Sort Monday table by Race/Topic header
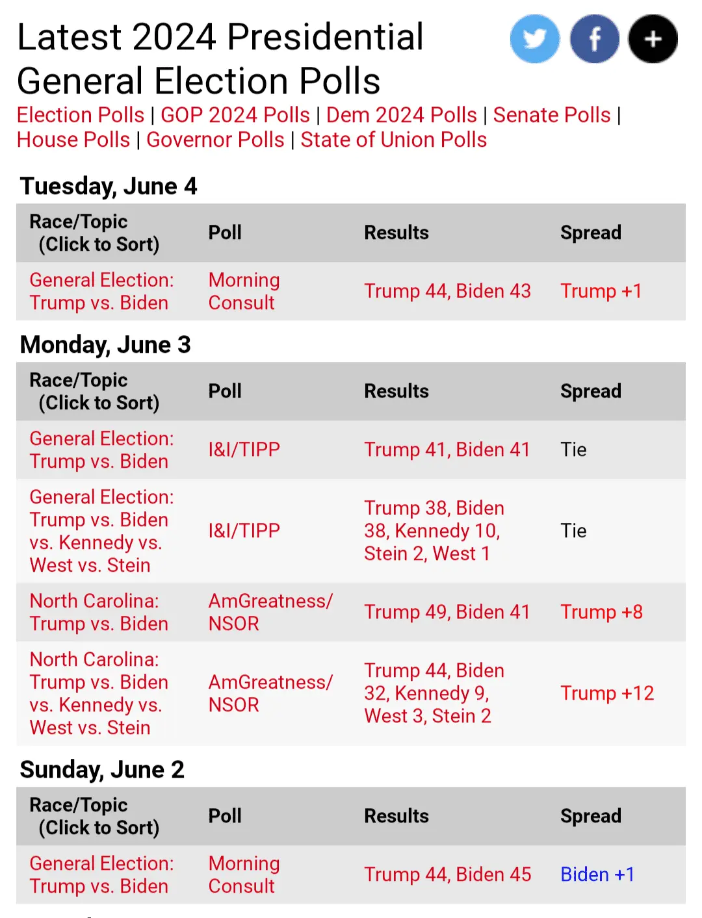This screenshot has height=918, width=702. (94, 391)
